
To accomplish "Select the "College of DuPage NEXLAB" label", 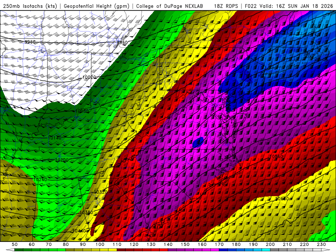I will tap(169, 6).
